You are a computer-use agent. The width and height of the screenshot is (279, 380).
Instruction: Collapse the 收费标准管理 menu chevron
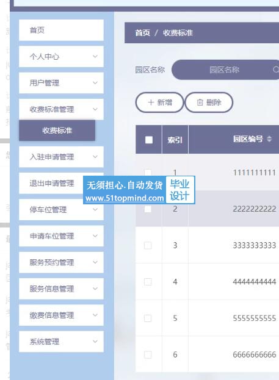click(x=95, y=109)
